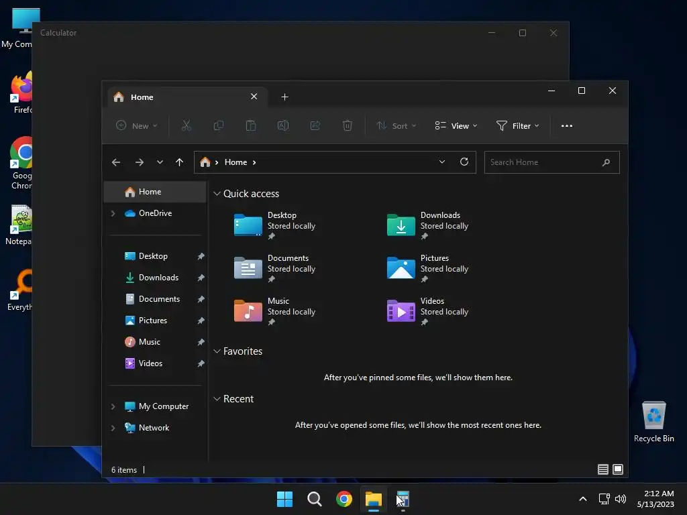
Task: Open the volume control in system tray
Action: click(x=620, y=499)
